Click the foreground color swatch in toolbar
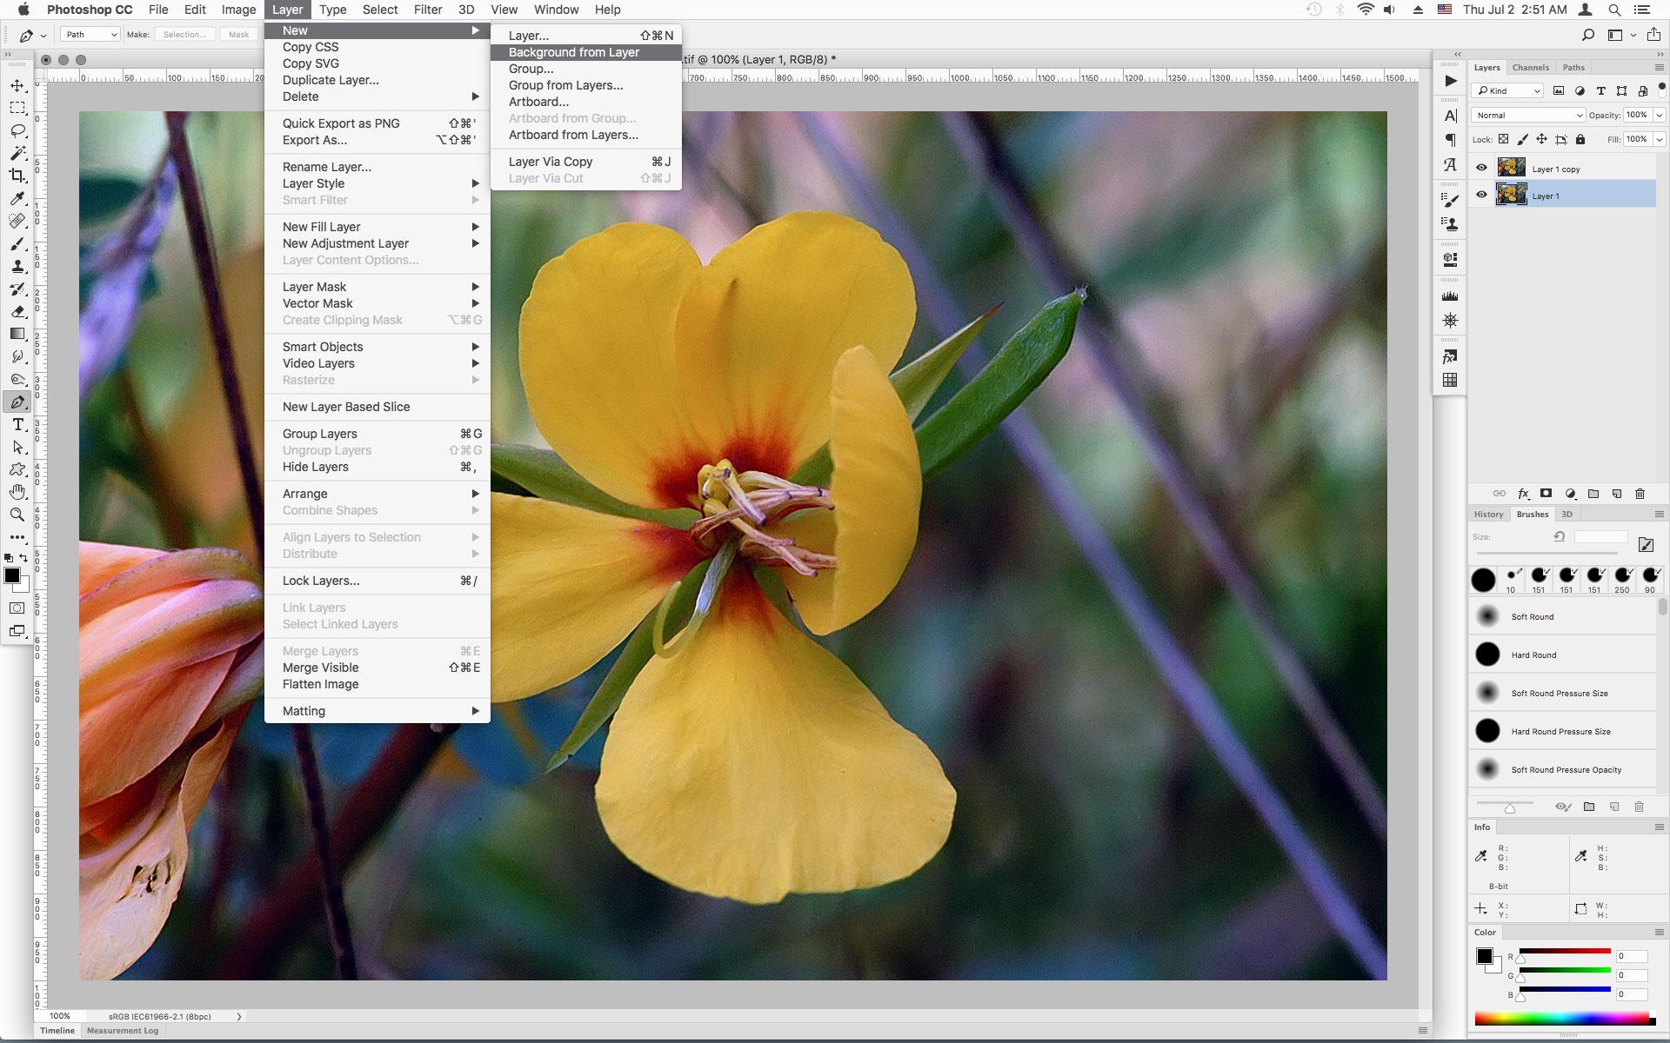Image resolution: width=1670 pixels, height=1043 pixels. click(12, 575)
